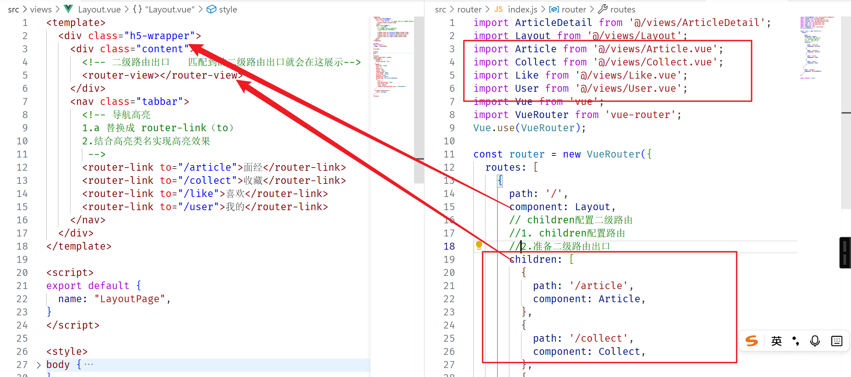This screenshot has width=851, height=377.
Task: Click the cube icon next to style
Action: click(211, 9)
